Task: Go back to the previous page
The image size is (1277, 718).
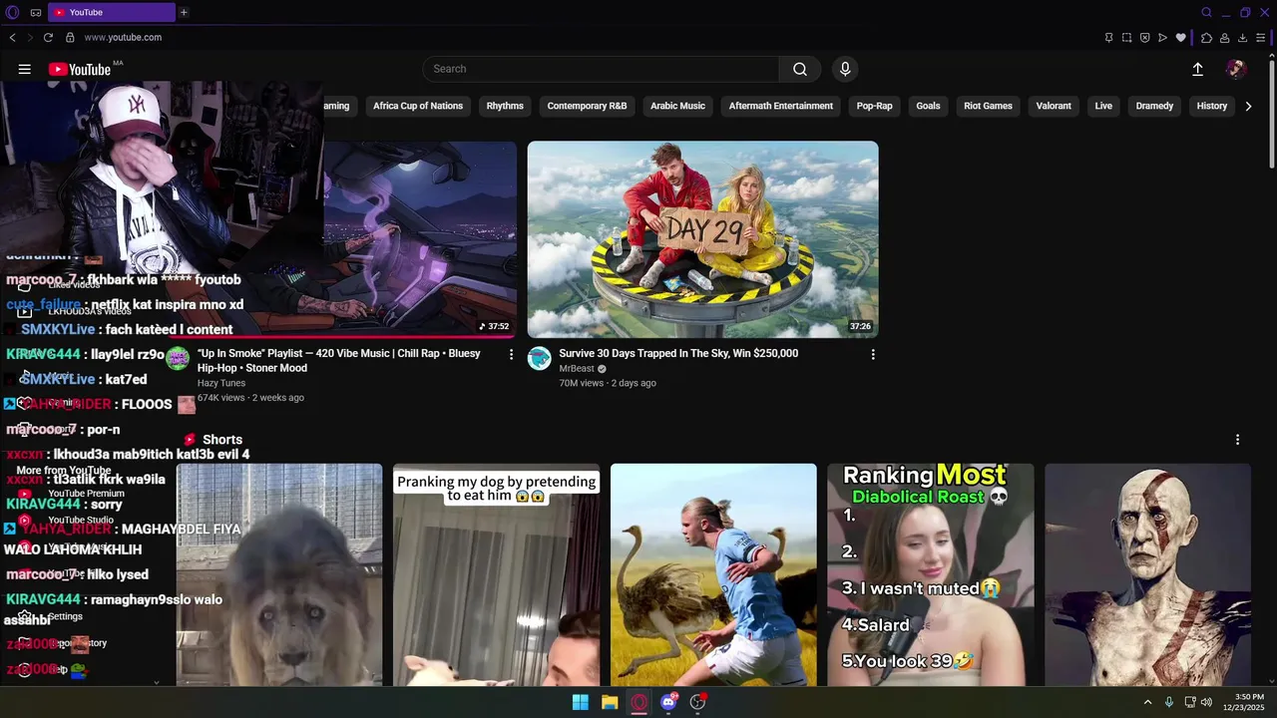Action: (12, 37)
